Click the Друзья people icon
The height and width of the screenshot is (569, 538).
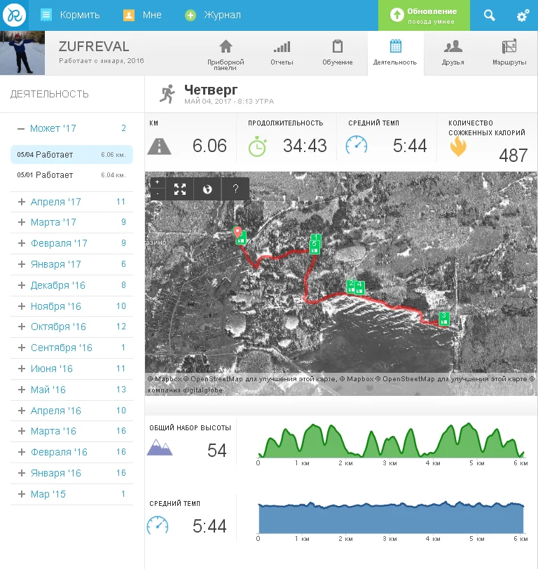tap(453, 46)
